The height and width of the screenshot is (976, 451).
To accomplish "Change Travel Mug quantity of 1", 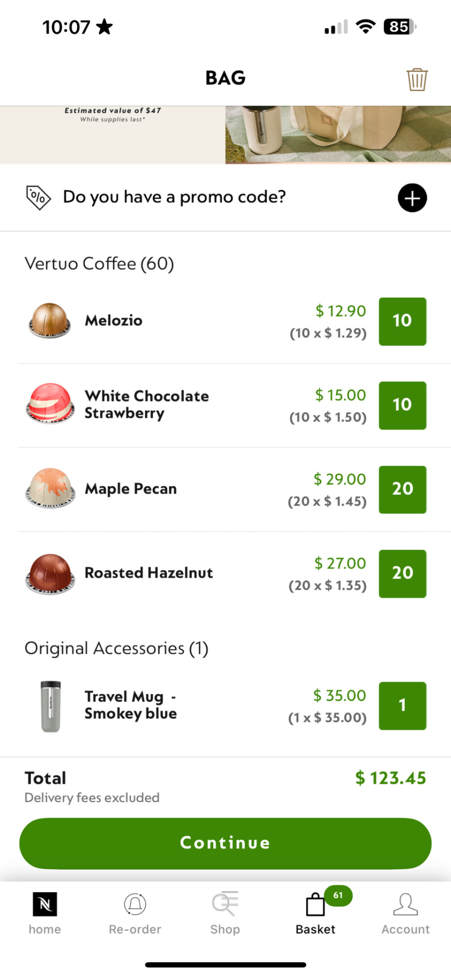I will [402, 706].
